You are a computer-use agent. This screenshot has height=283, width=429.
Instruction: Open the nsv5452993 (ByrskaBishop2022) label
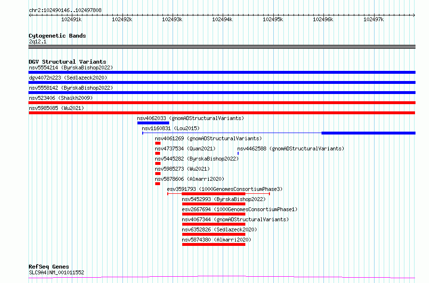pyautogui.click(x=224, y=199)
